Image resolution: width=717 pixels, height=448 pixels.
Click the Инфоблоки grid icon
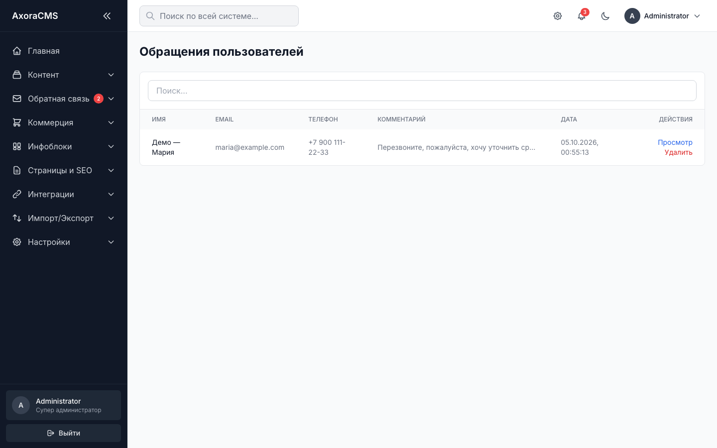pos(17,146)
